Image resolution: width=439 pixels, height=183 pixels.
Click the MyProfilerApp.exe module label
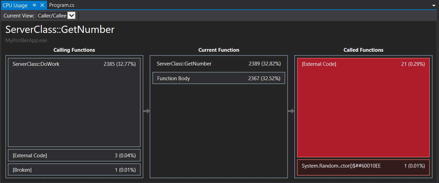click(x=26, y=40)
